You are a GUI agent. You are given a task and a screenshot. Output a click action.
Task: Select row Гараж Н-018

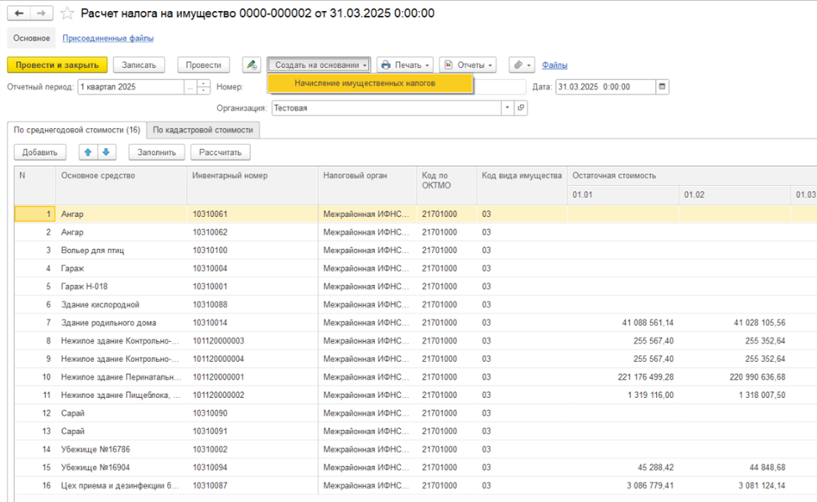pos(416,287)
